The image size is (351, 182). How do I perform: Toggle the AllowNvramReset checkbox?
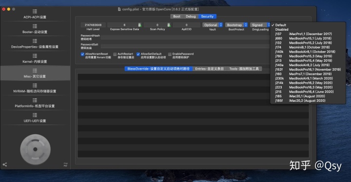82,54
